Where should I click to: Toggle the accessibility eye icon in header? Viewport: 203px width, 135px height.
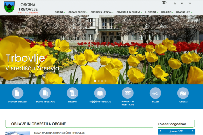click(x=164, y=3)
